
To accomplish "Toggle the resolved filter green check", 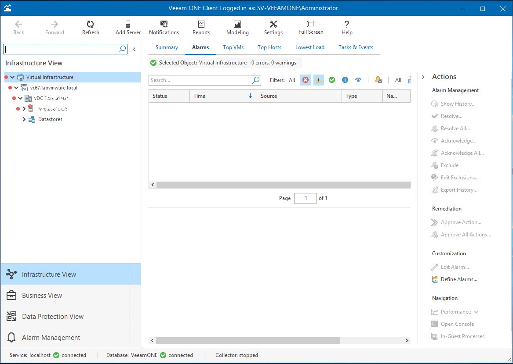I will [332, 80].
